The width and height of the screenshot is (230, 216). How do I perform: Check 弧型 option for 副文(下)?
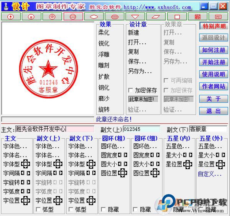[x=71, y=209]
